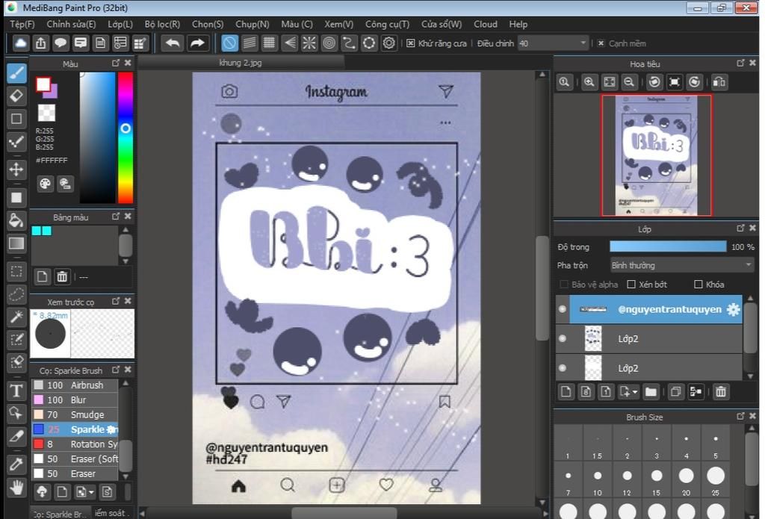Select the Move tool
This screenshot has width=765, height=519.
click(x=16, y=170)
